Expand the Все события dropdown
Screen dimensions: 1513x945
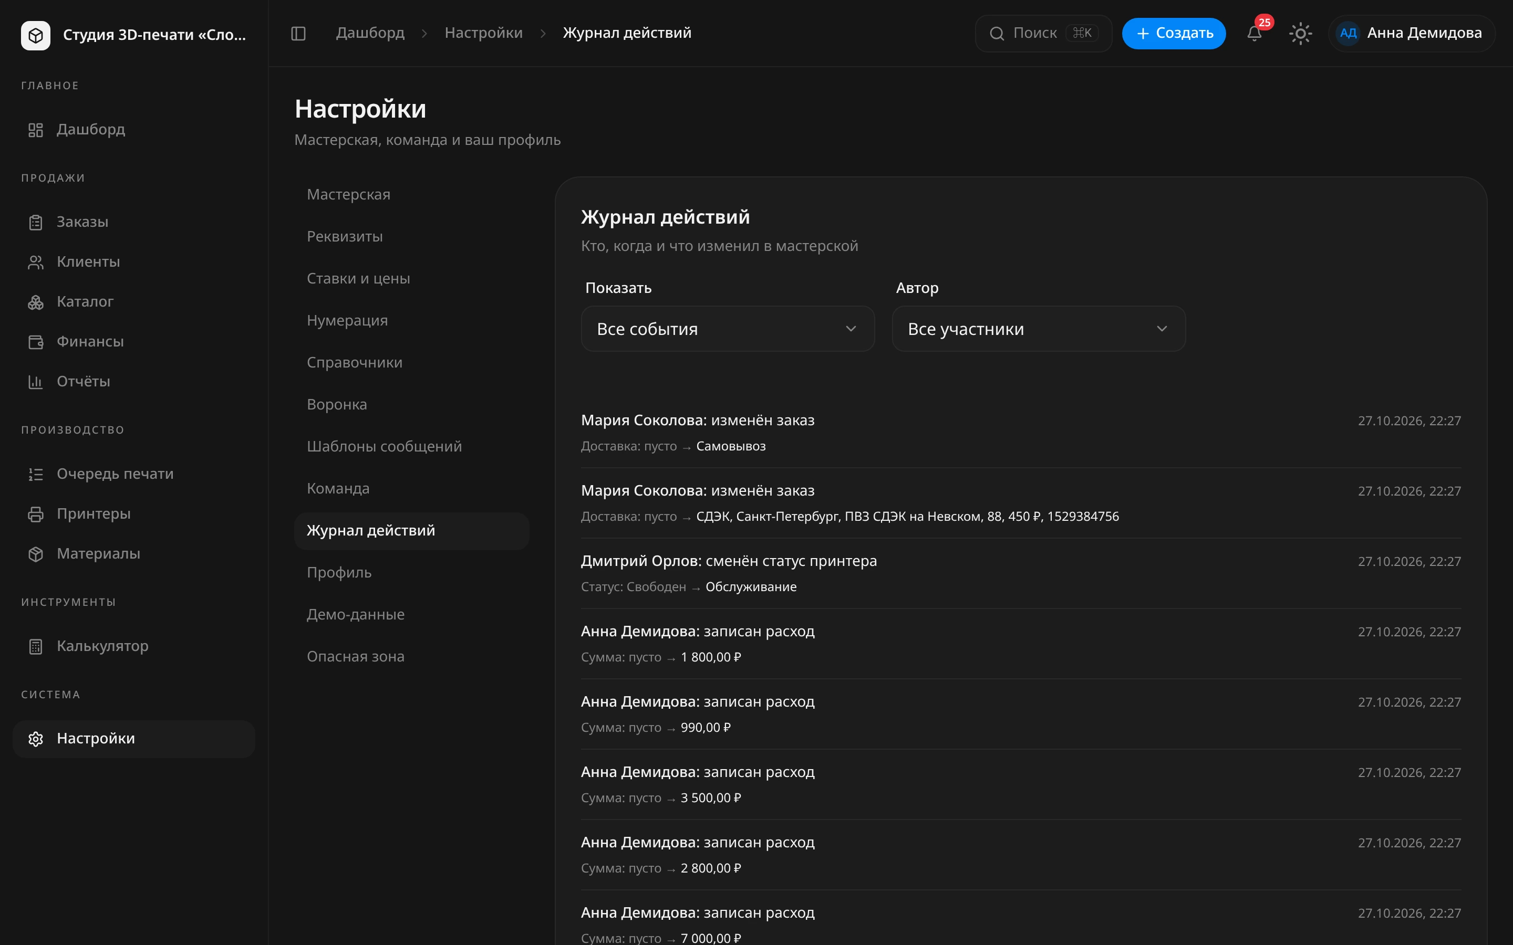727,329
